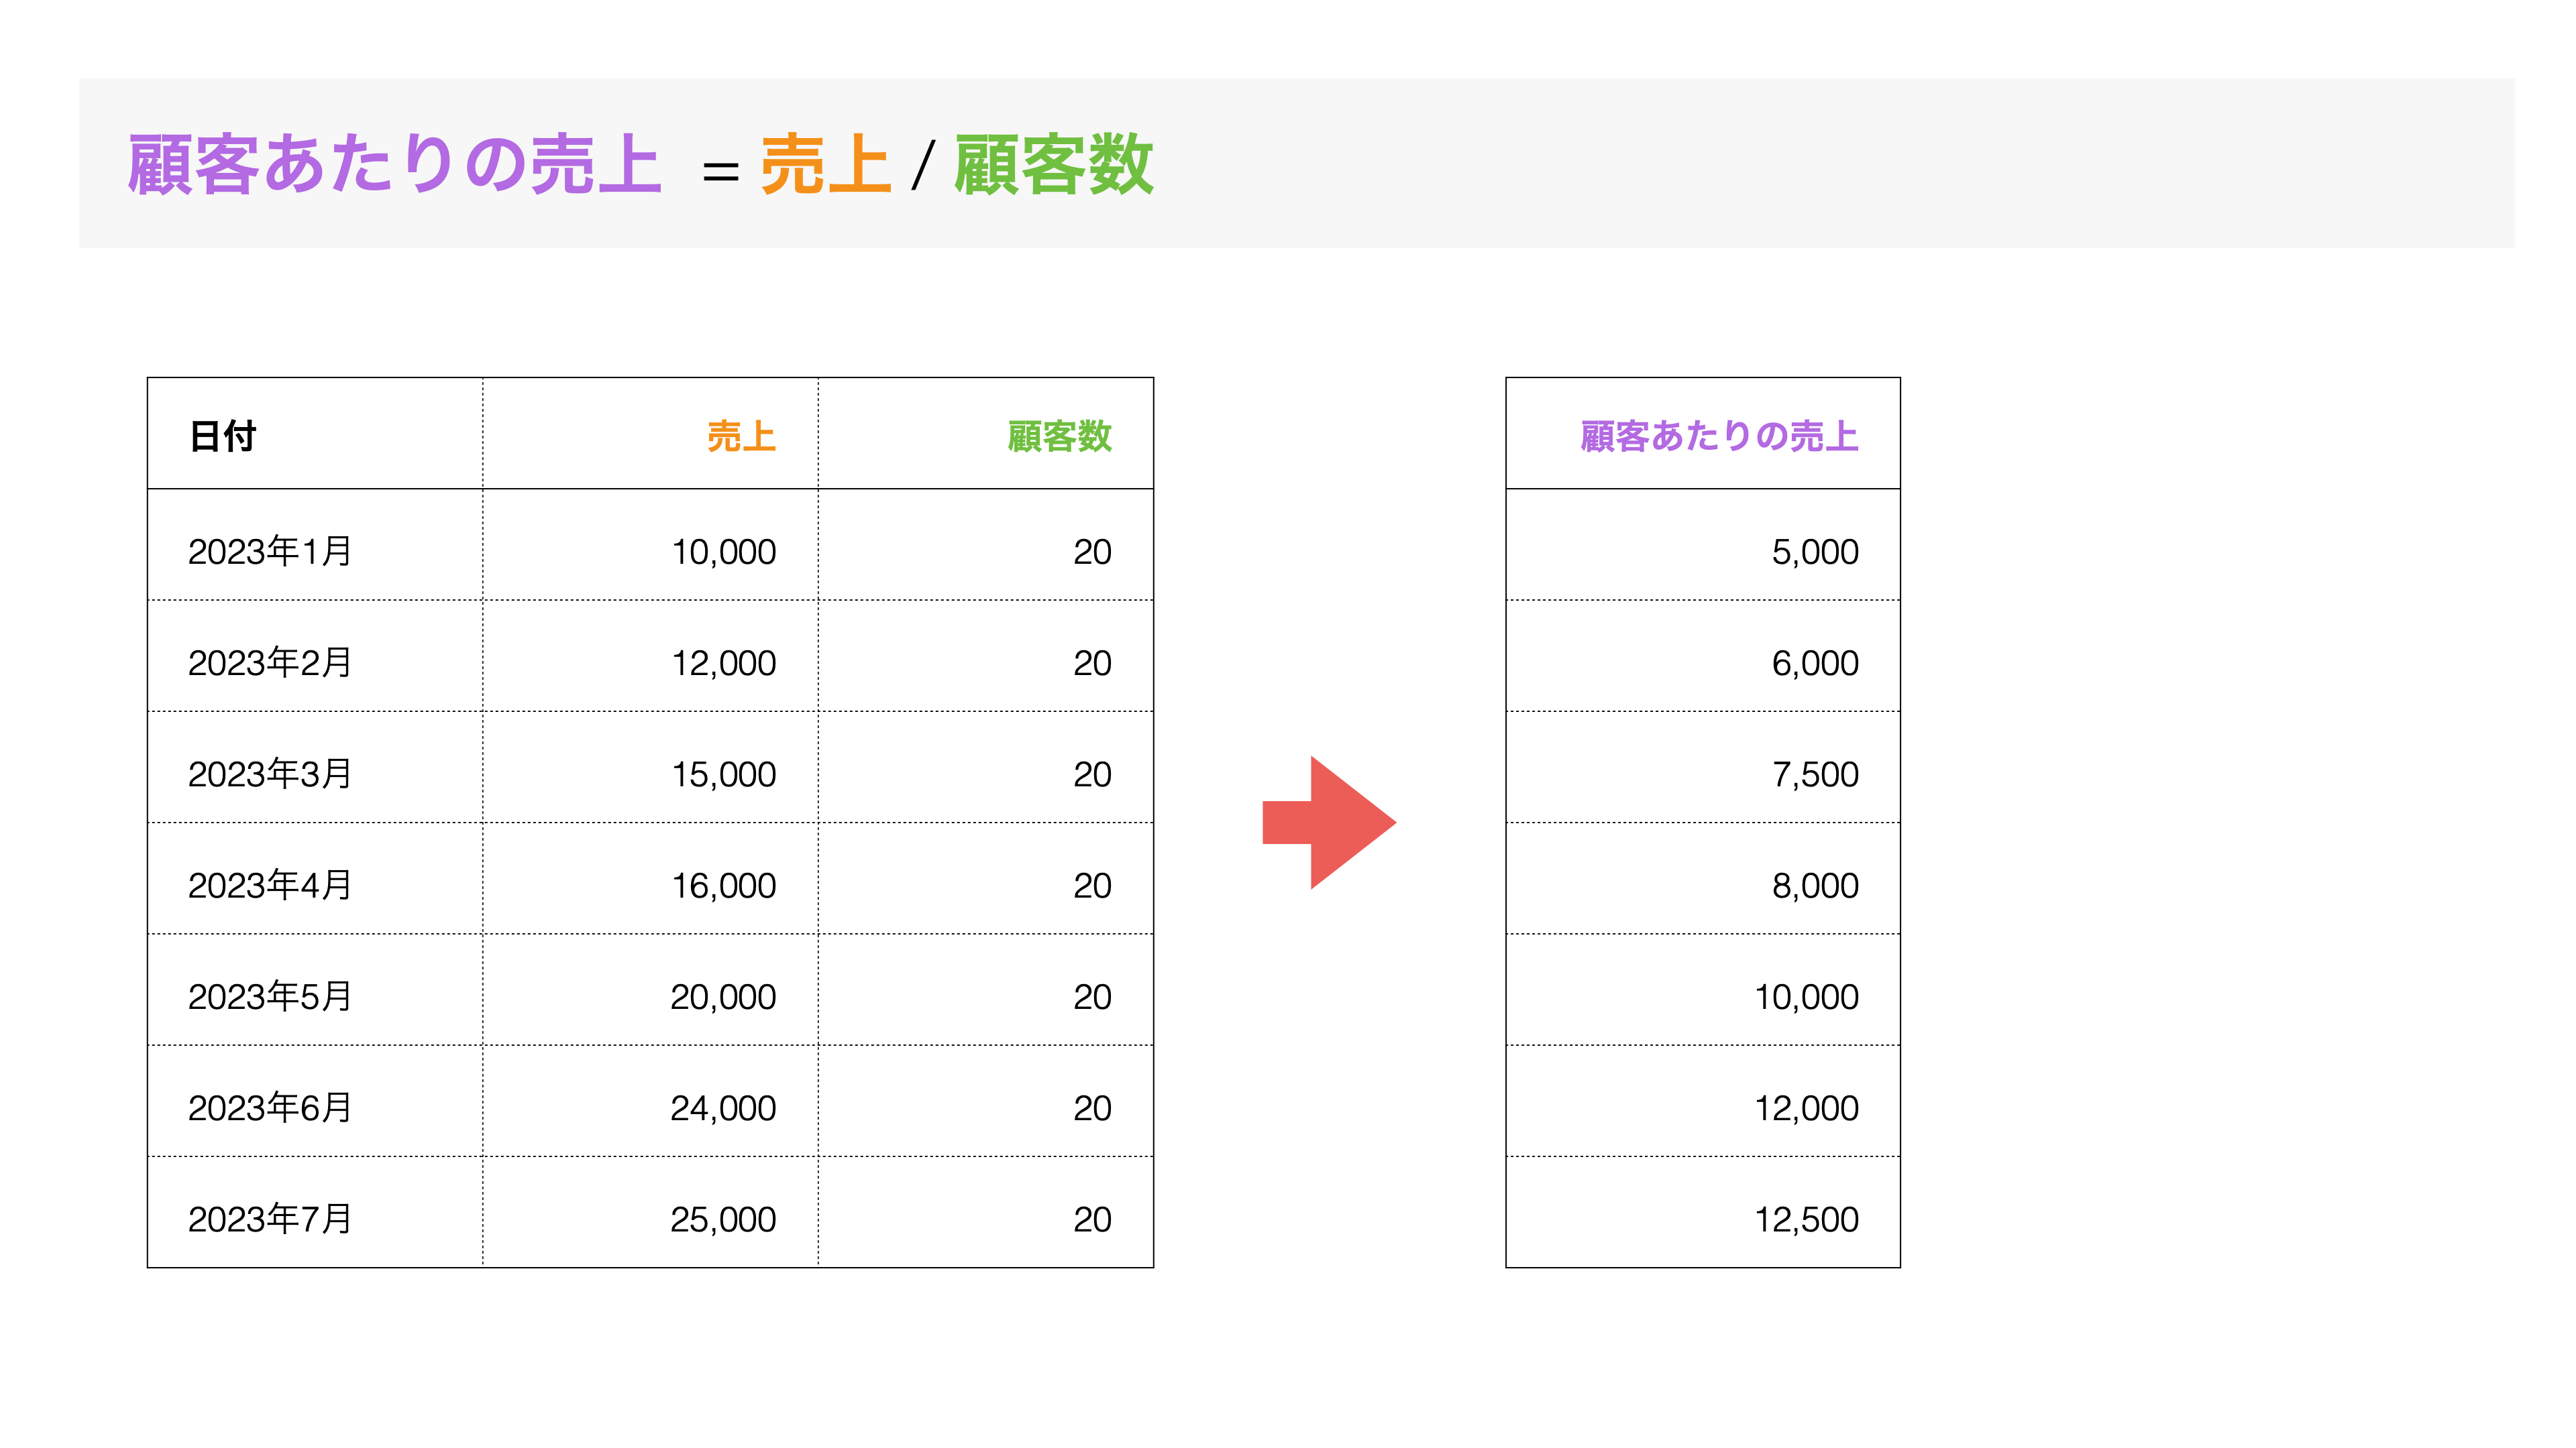Click the green 顧客数 column header

[986, 434]
